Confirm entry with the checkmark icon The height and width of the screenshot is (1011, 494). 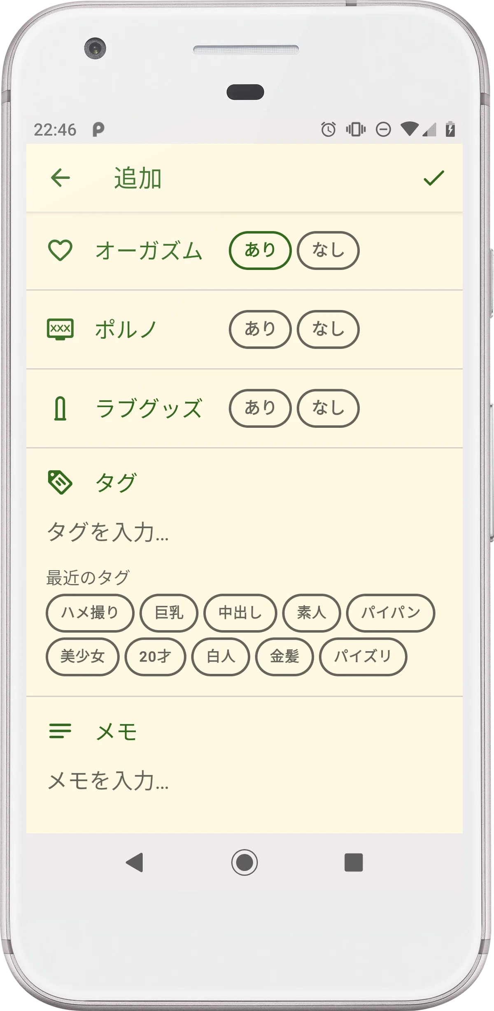point(434,178)
